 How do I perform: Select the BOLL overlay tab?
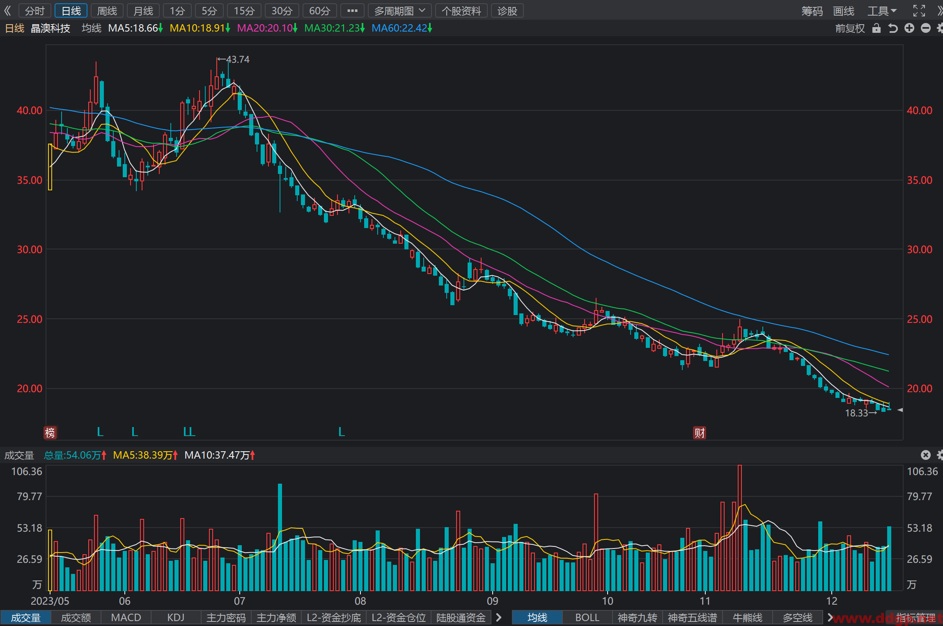587,617
